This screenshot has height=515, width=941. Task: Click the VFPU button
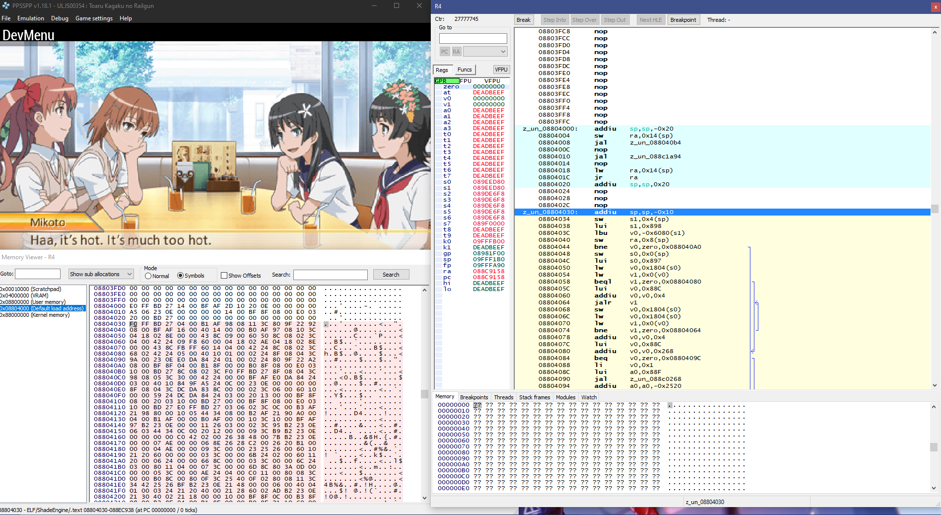[x=501, y=70]
